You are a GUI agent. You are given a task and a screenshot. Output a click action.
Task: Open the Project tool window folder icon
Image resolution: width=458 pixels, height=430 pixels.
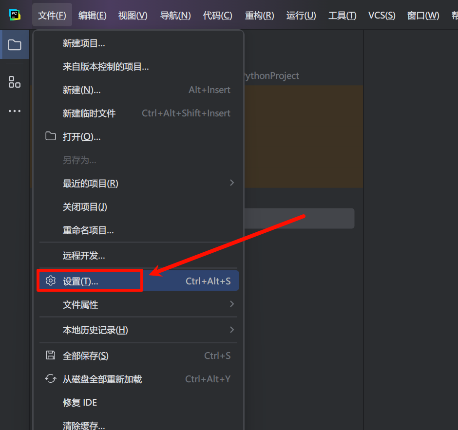pyautogui.click(x=15, y=45)
